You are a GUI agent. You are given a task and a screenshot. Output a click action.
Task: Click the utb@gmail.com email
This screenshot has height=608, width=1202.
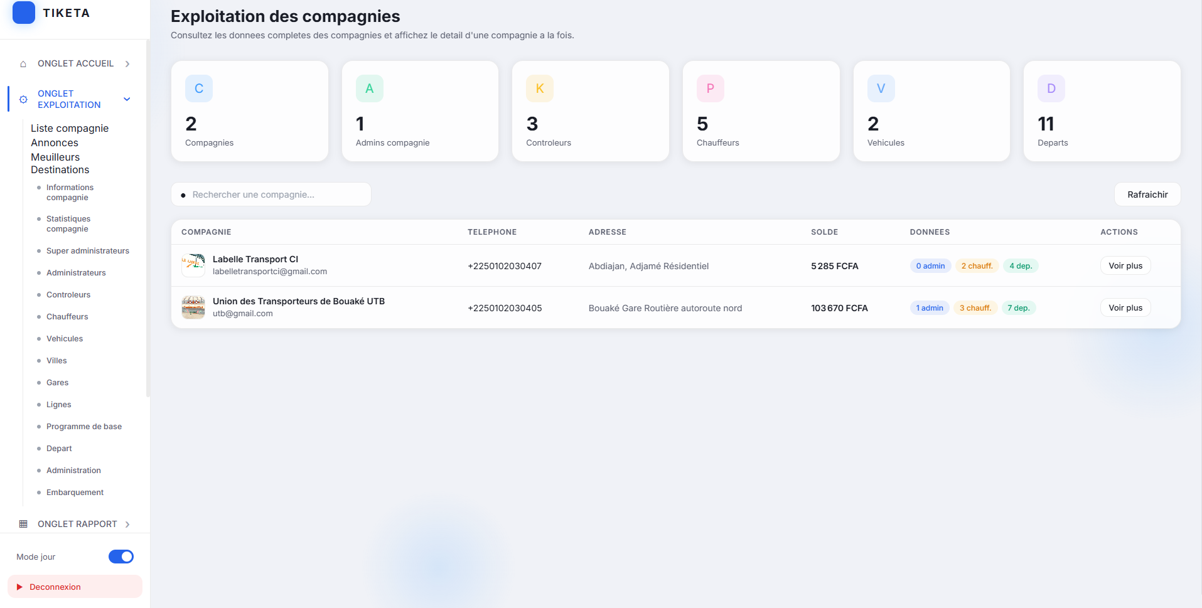coord(243,314)
